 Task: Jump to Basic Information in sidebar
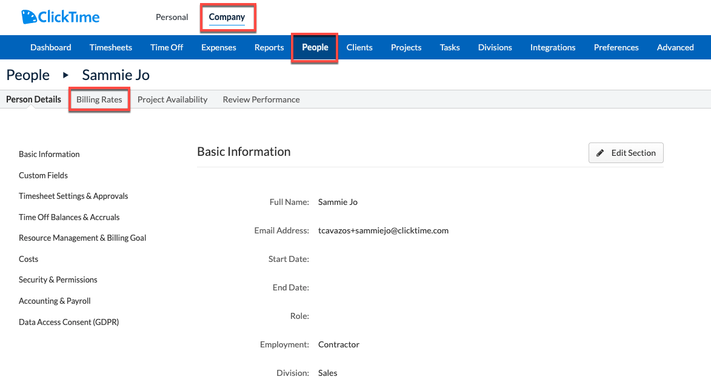pos(49,154)
